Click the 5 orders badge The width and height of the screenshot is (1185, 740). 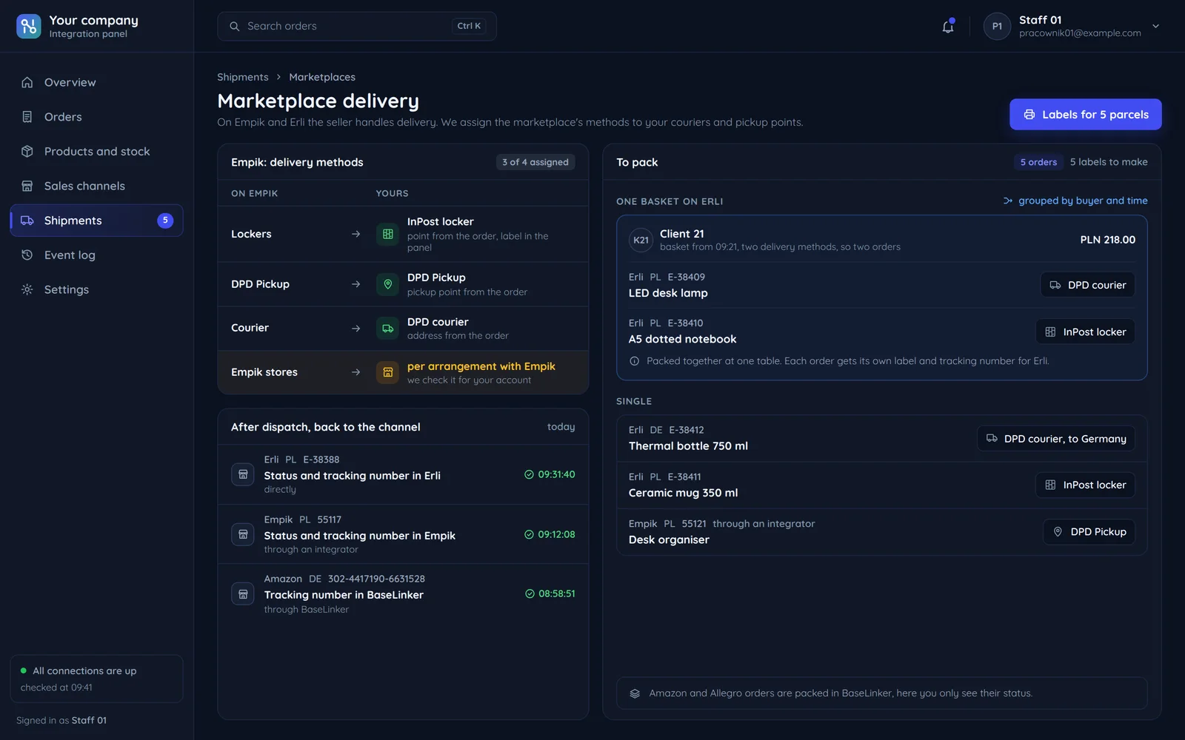1038,162
